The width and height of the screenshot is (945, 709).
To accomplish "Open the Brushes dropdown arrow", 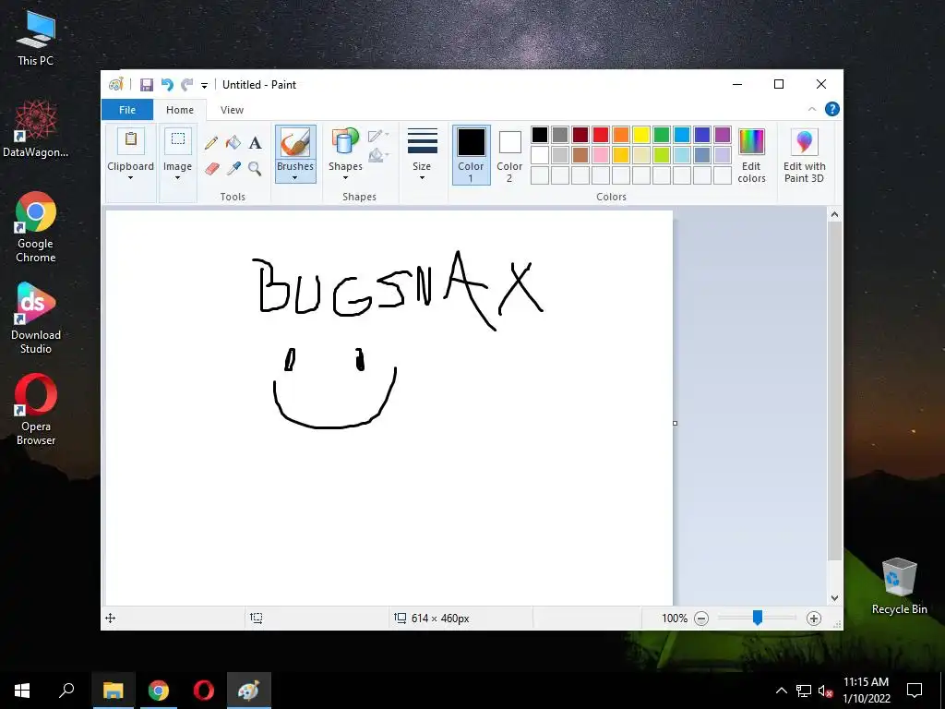I will click(x=294, y=178).
